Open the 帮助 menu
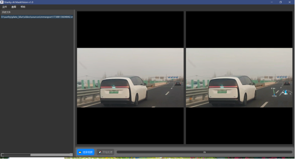The height and width of the screenshot is (159, 295). (x=23, y=7)
